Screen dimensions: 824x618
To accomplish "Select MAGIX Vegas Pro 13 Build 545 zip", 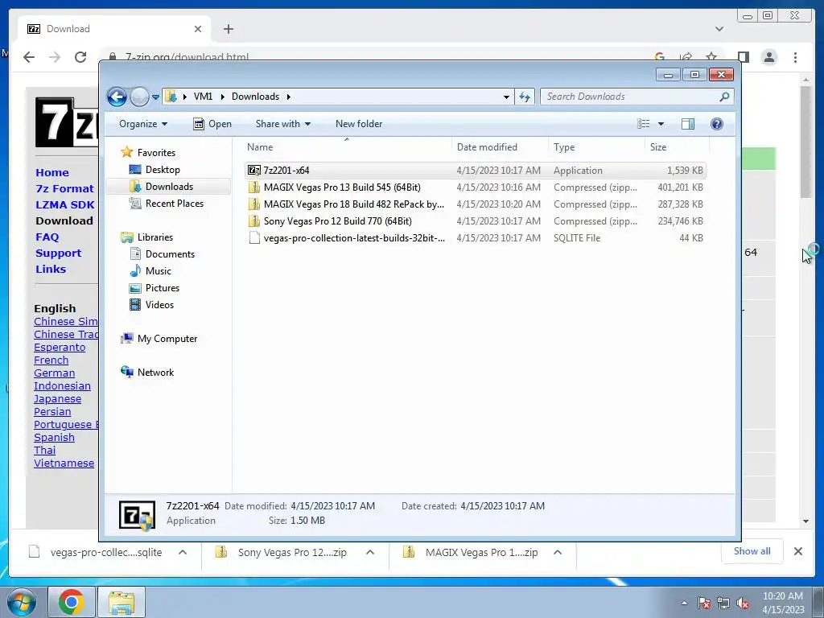I will (x=476, y=187).
